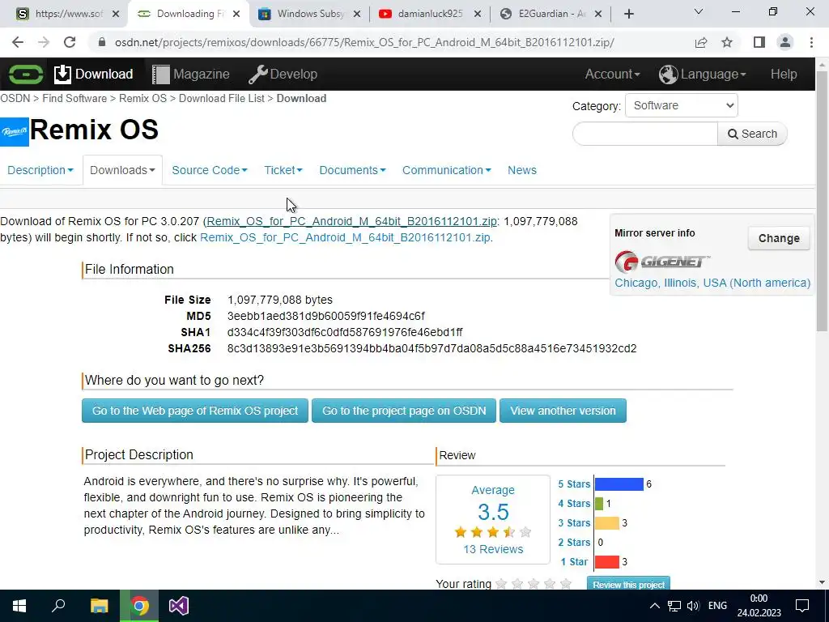
Task: Expand the Description dropdown menu
Action: [40, 170]
